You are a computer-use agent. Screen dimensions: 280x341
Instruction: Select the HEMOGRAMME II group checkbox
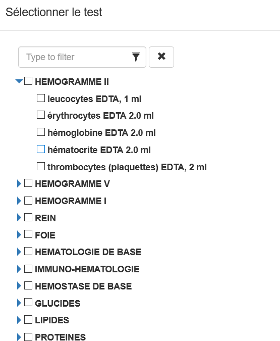click(x=28, y=81)
